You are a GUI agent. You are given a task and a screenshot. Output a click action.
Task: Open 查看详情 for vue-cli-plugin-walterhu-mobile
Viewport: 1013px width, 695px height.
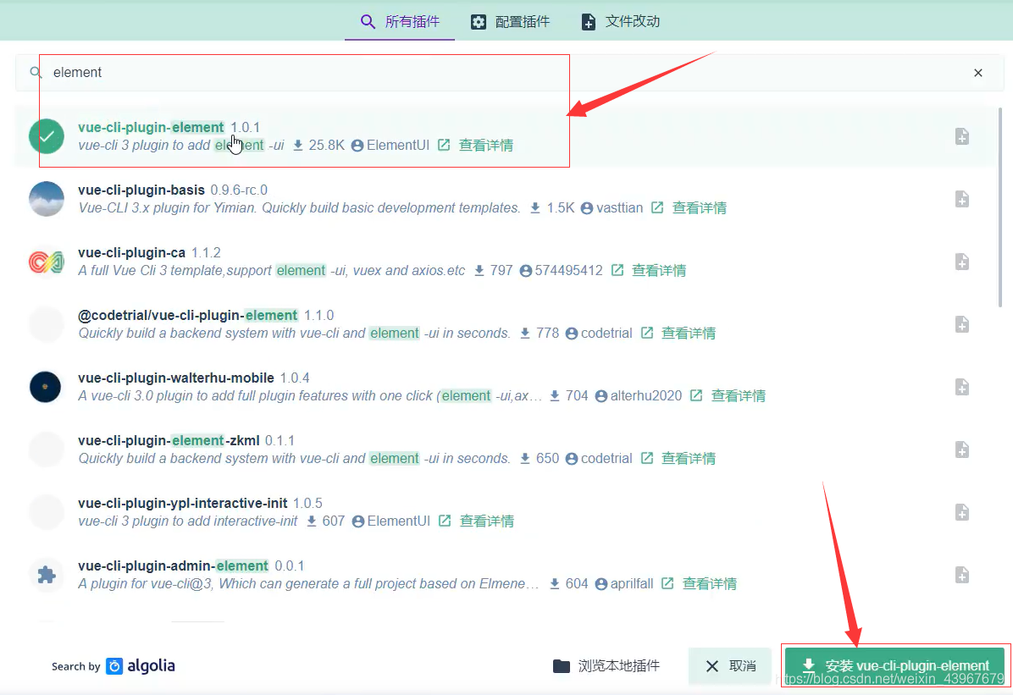(x=738, y=396)
